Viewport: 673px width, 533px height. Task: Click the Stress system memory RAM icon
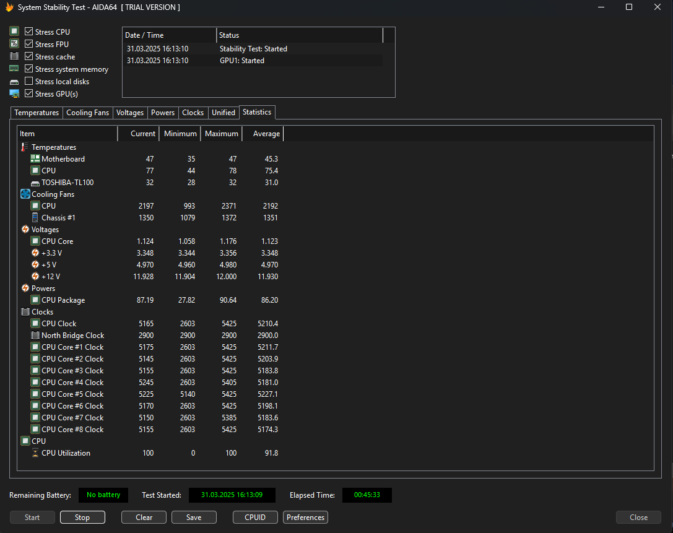click(x=14, y=69)
